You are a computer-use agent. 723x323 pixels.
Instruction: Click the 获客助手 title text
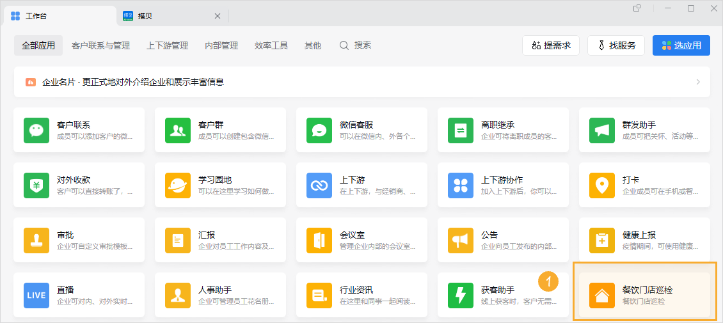pyautogui.click(x=498, y=290)
